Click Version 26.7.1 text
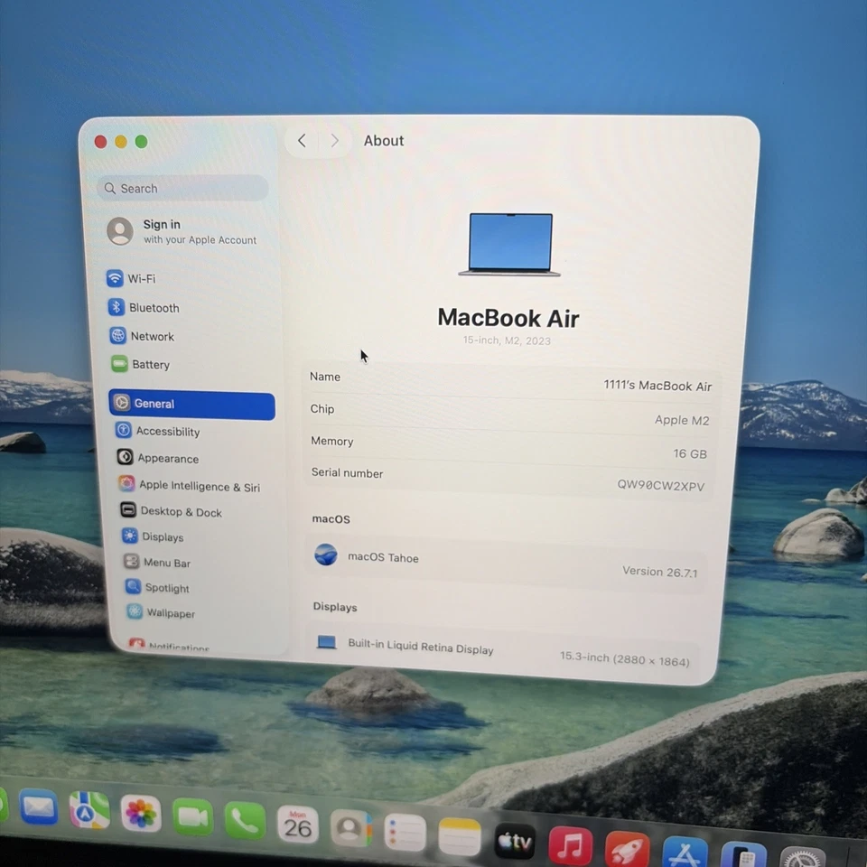 pos(659,572)
